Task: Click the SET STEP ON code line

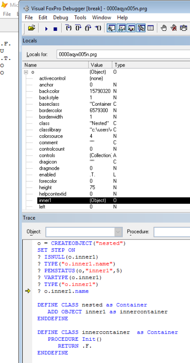Action: (x=56, y=250)
